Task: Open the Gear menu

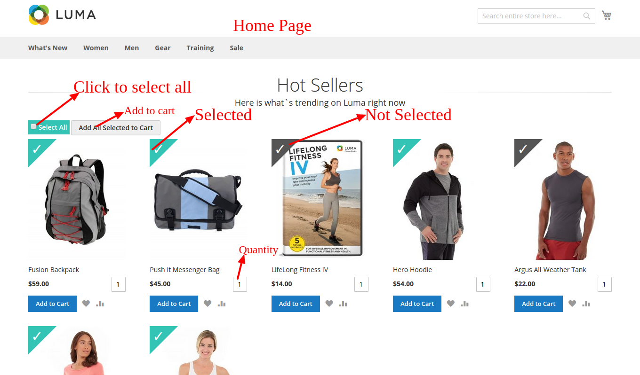Action: point(163,48)
